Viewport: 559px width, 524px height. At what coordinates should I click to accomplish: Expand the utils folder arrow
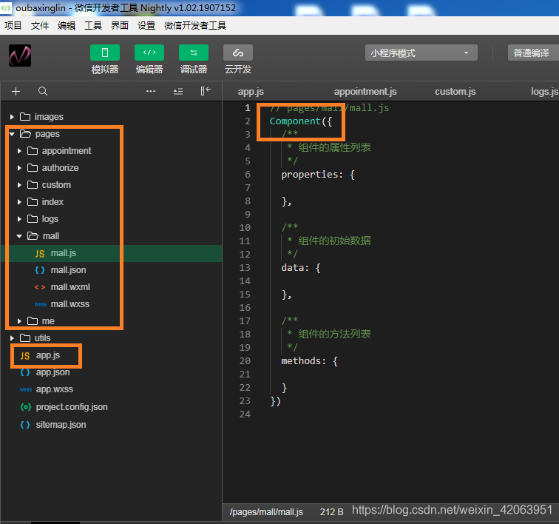(12, 337)
